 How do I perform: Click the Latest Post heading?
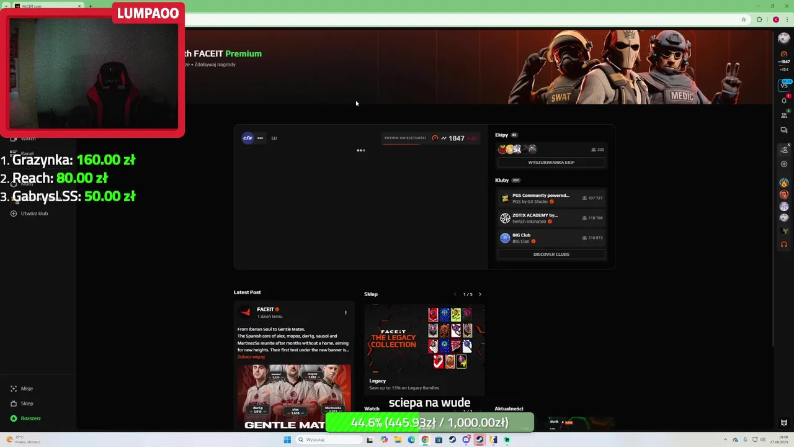click(x=247, y=292)
